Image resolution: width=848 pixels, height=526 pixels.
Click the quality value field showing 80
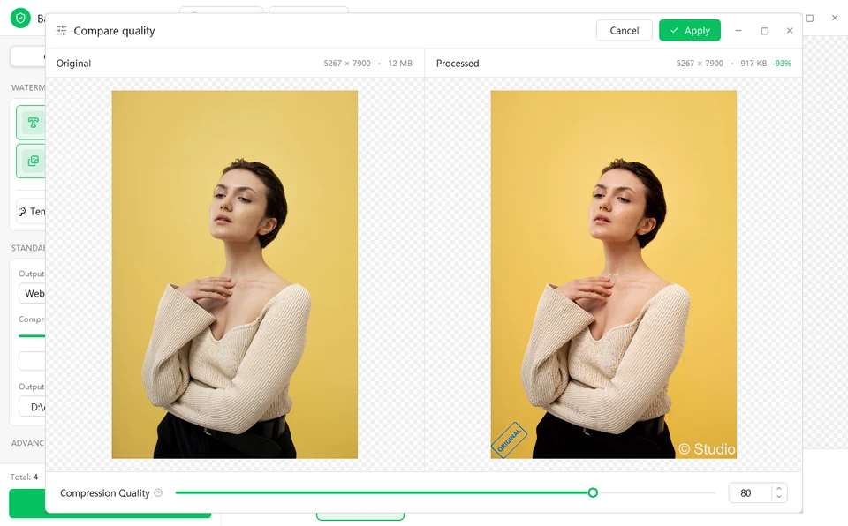pyautogui.click(x=750, y=493)
